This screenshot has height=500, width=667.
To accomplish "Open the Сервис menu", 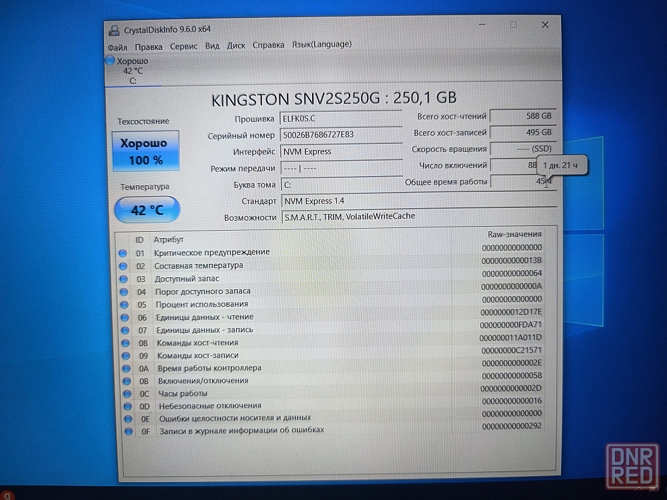I will [x=184, y=46].
